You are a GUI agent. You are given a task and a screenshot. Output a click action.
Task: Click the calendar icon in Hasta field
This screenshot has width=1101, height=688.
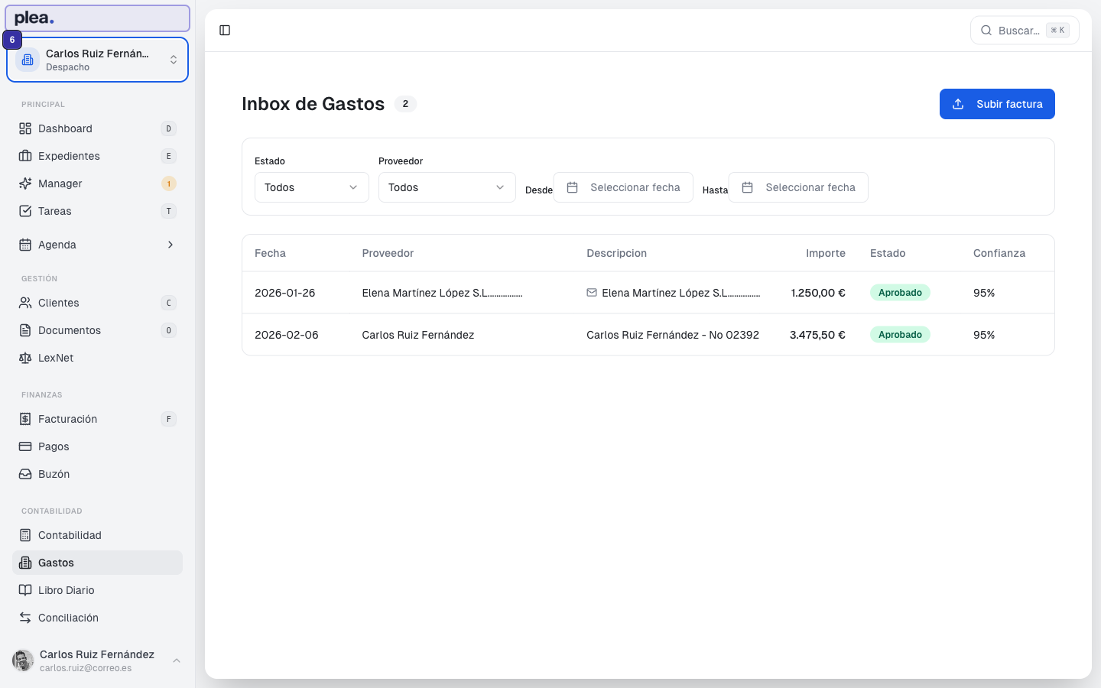[748, 187]
